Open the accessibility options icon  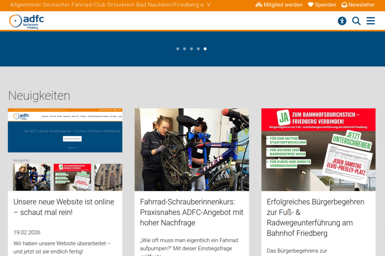342,21
